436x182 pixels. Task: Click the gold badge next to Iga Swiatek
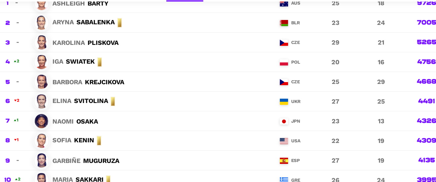(100, 62)
